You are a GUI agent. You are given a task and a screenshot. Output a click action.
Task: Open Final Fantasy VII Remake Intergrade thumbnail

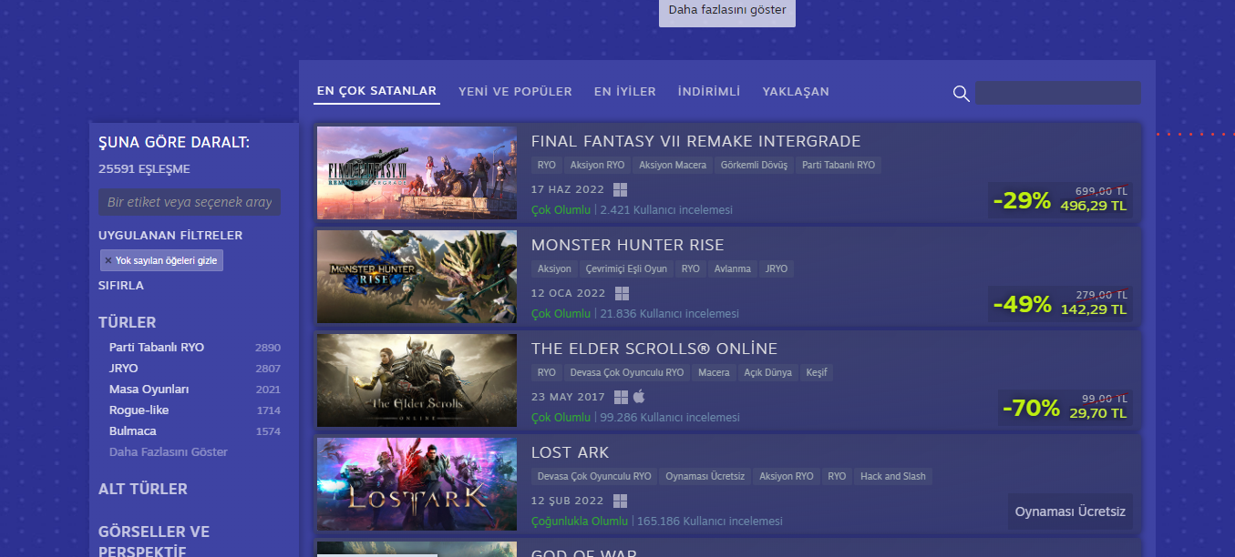click(x=417, y=173)
